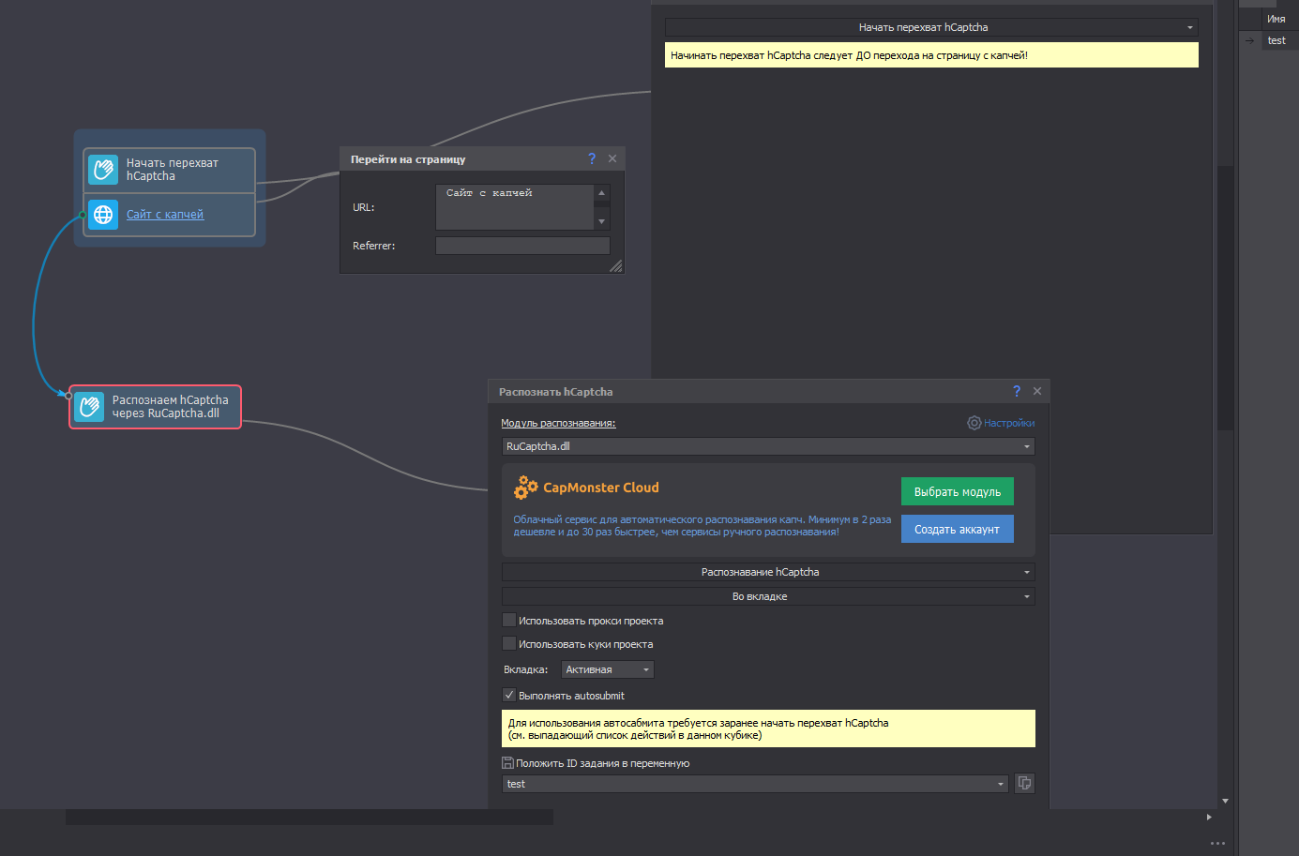Viewport: 1299px width, 856px height.
Task: Click the globe icon of Сайт с капчей
Action: [103, 215]
